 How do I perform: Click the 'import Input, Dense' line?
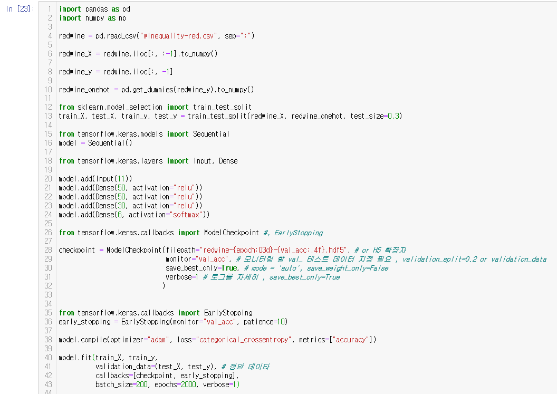pos(202,161)
